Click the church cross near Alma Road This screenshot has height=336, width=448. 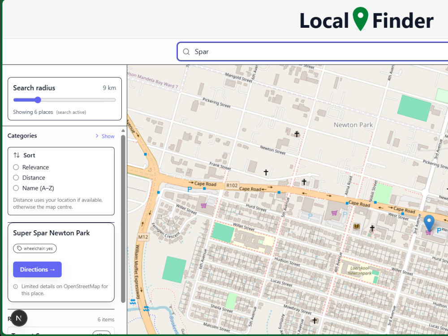point(304,182)
